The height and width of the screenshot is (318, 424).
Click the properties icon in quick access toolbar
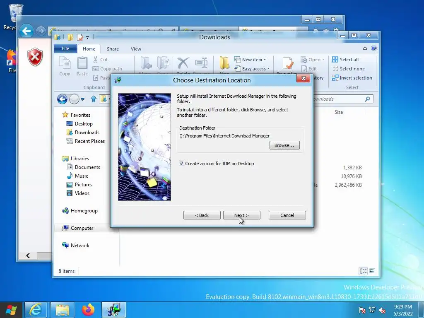[x=80, y=37]
